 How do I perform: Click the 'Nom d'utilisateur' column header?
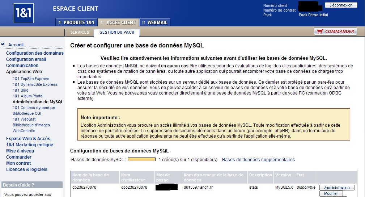tap(137, 177)
